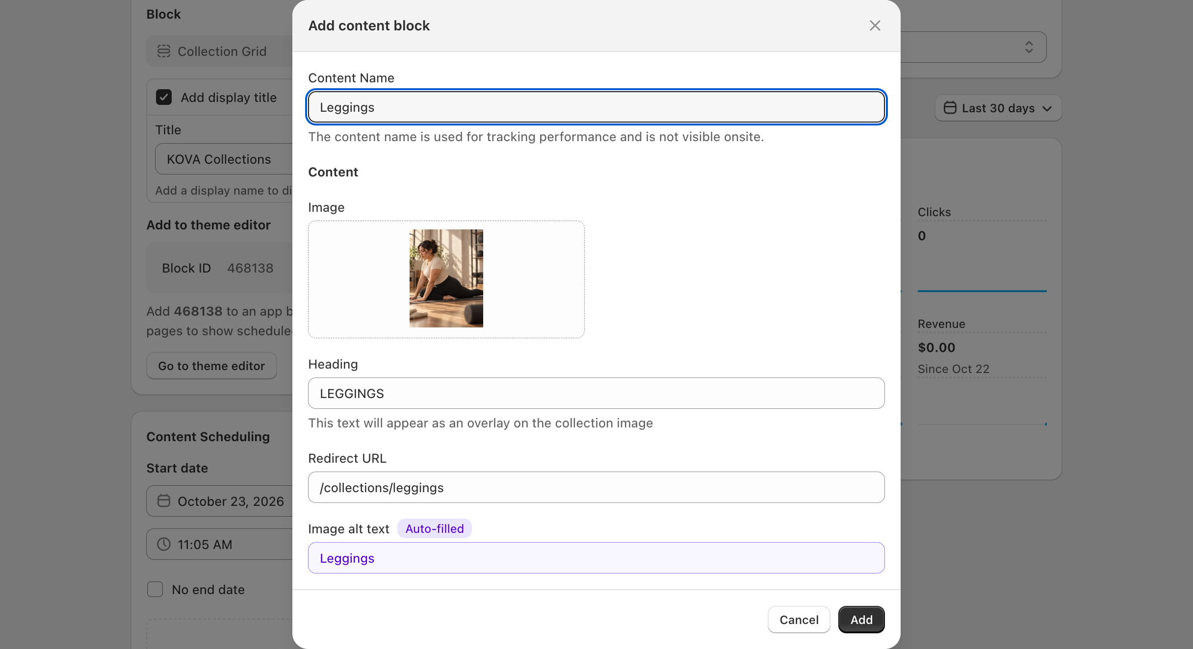Click the Block ID 468138 value
This screenshot has width=1193, height=649.
coord(250,268)
